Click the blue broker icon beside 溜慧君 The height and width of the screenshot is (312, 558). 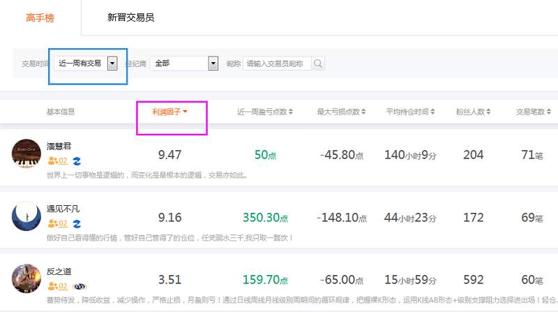point(77,161)
